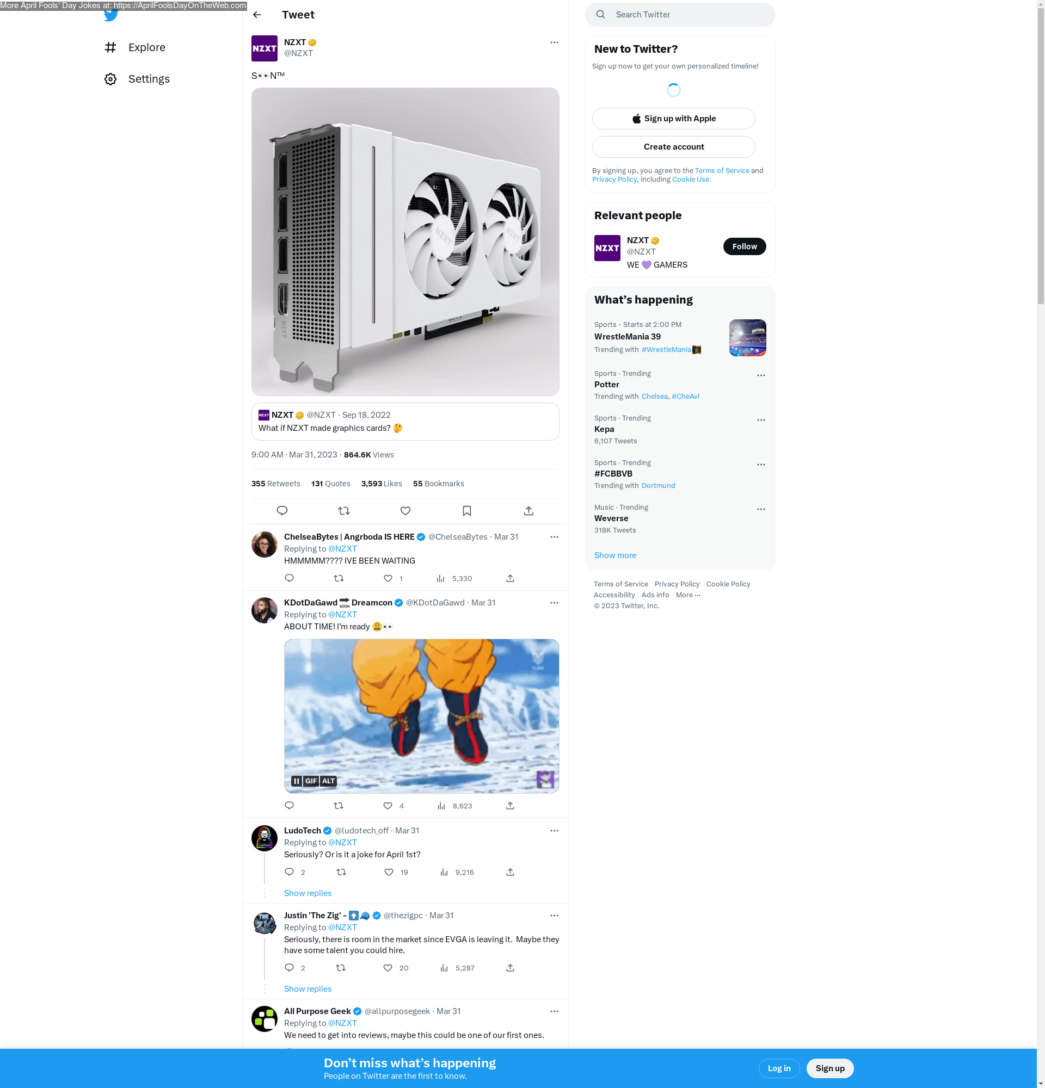View the 3,593 Likes list
This screenshot has width=1045, height=1088.
tap(382, 484)
